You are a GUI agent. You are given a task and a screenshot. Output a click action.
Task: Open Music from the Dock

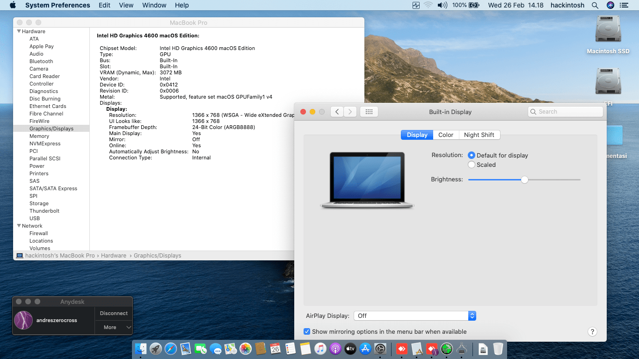(320, 349)
